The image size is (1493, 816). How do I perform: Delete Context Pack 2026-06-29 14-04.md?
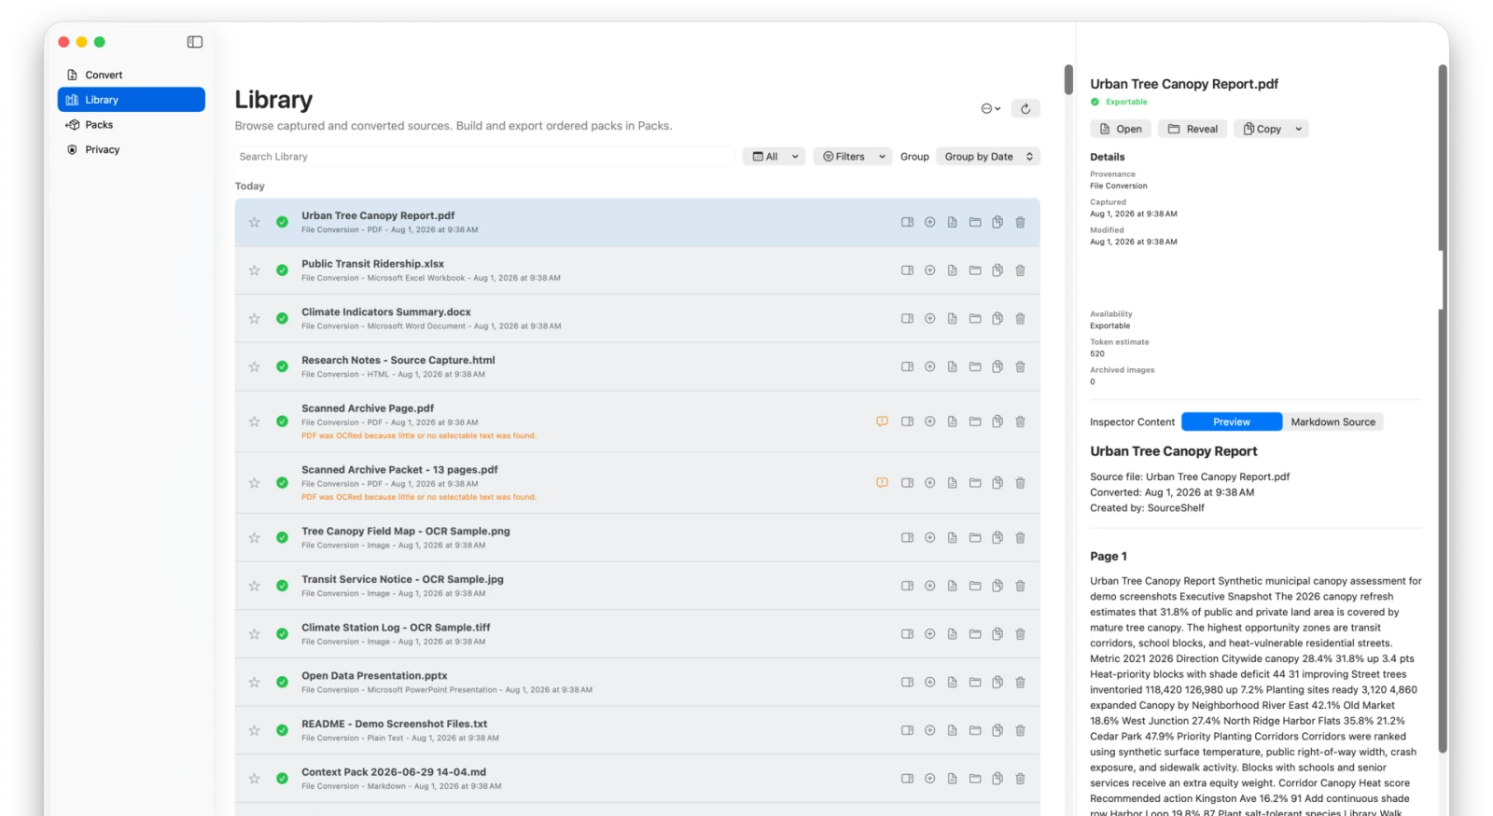point(1020,779)
